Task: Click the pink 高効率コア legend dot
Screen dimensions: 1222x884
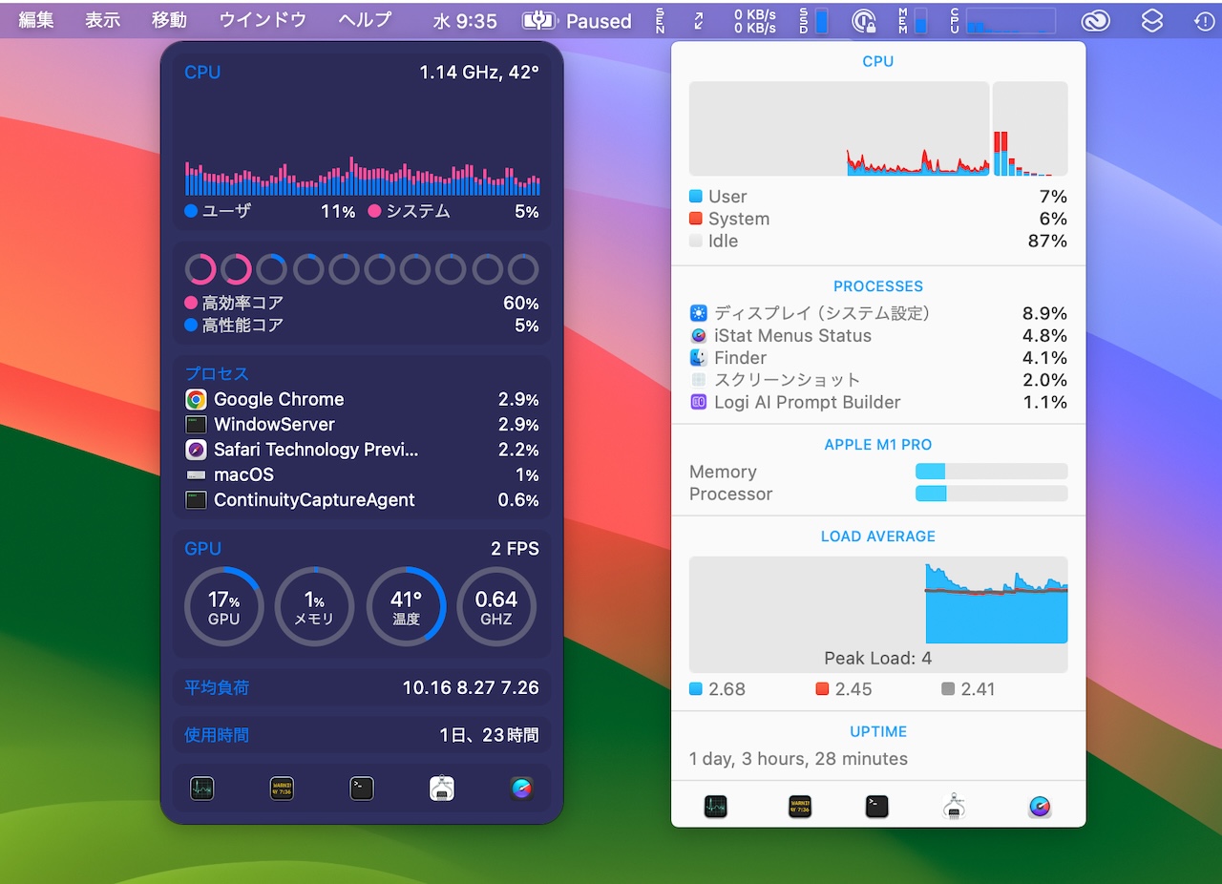Action: (191, 304)
